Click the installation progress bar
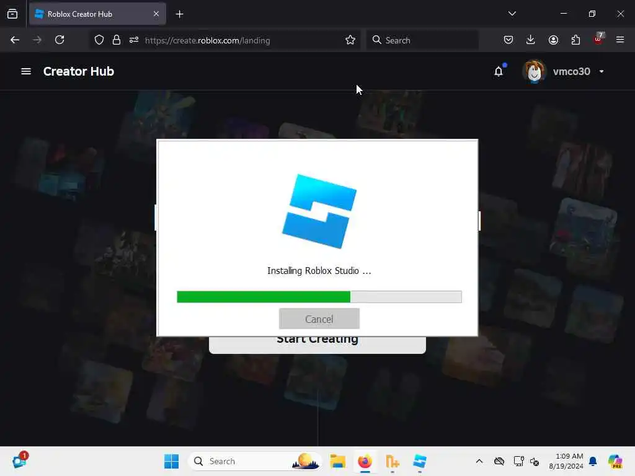 (319, 297)
